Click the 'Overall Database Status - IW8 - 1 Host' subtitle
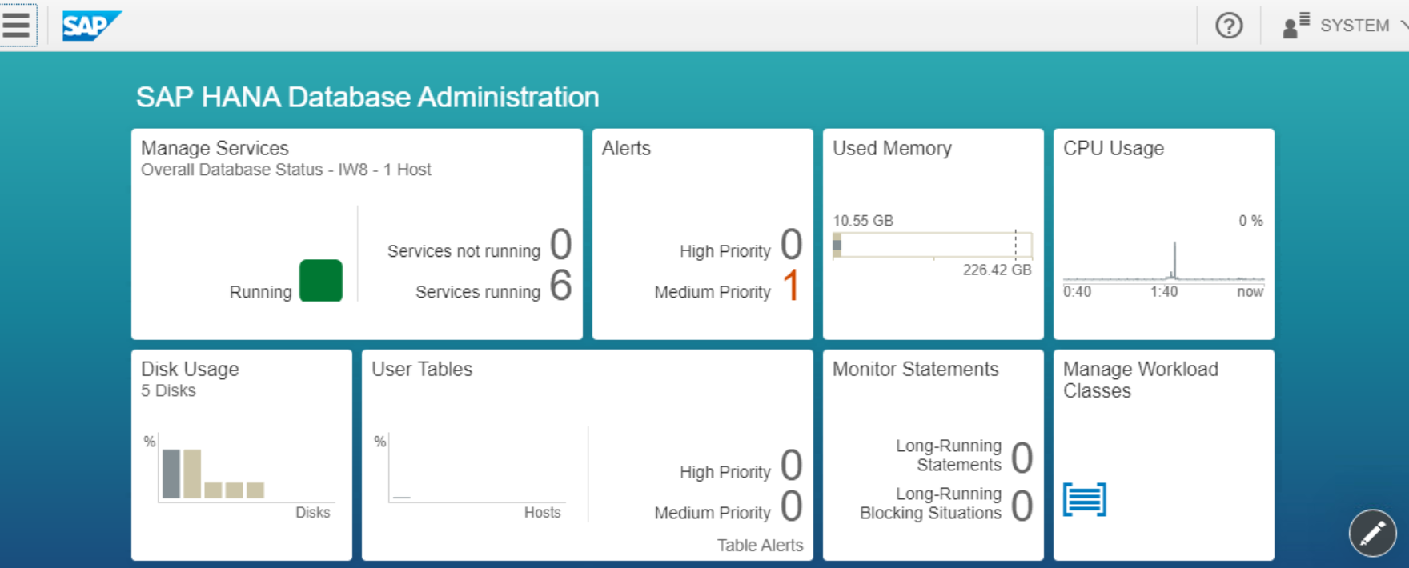The height and width of the screenshot is (568, 1409). (x=286, y=170)
